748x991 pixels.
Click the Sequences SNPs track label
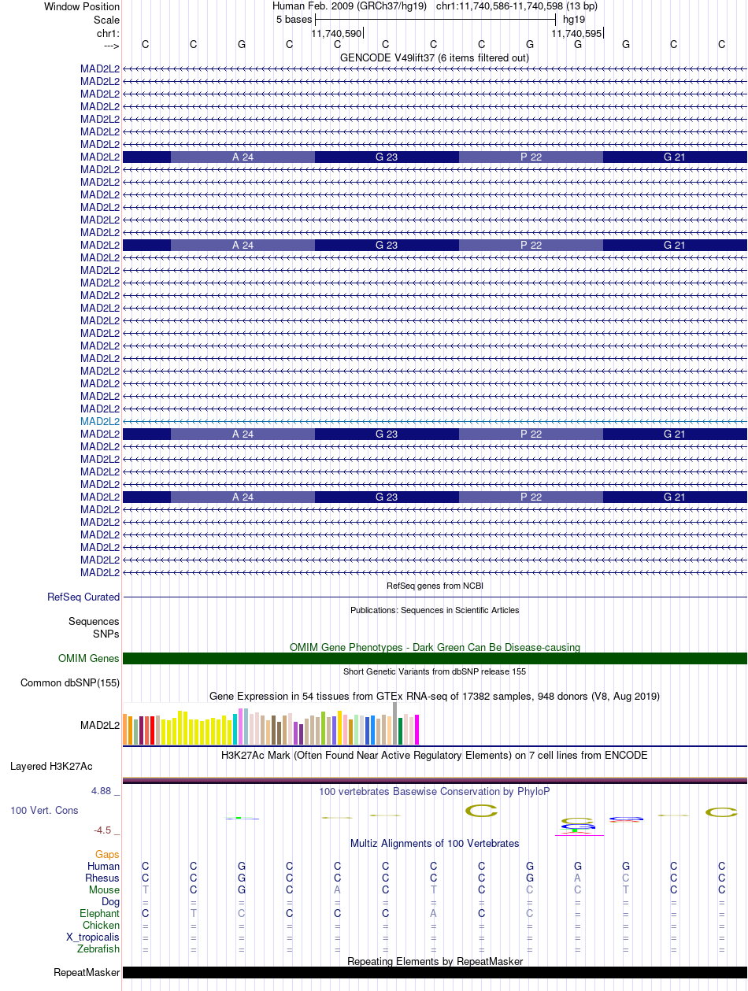coord(94,627)
